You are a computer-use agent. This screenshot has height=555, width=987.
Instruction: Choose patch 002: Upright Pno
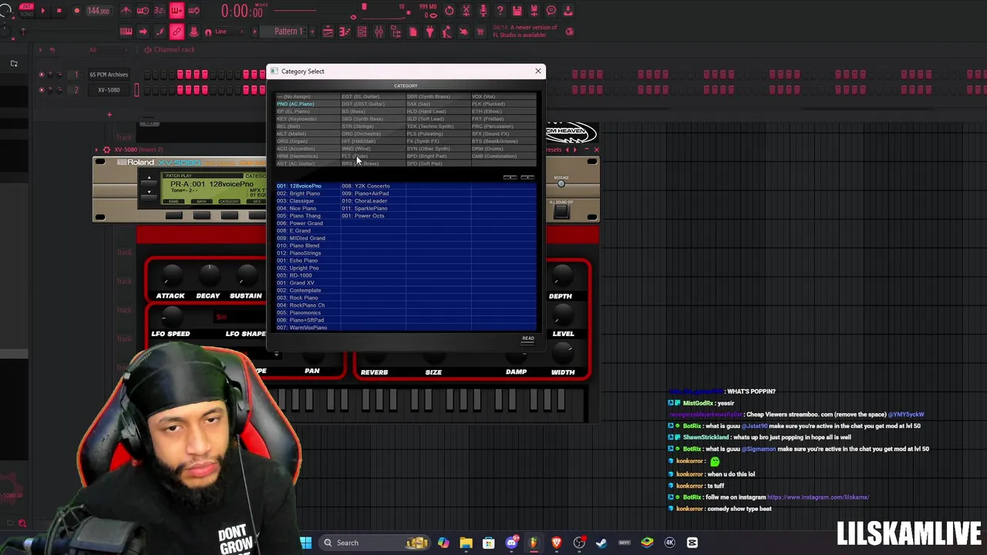click(308, 267)
